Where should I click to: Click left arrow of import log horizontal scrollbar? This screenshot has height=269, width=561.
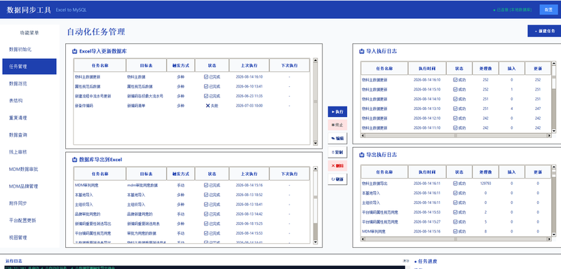tap(363, 136)
